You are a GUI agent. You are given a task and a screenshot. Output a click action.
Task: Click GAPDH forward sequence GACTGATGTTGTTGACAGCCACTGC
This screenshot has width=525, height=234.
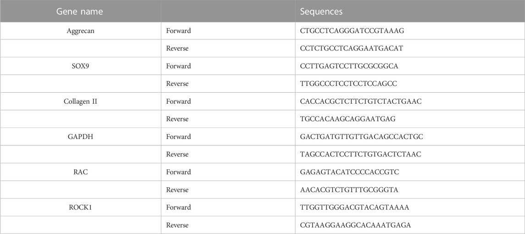[x=362, y=136]
